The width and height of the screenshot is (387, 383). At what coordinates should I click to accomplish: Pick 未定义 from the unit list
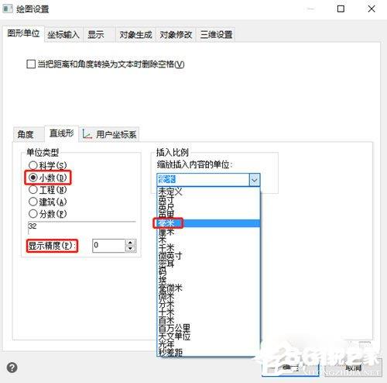click(x=208, y=191)
